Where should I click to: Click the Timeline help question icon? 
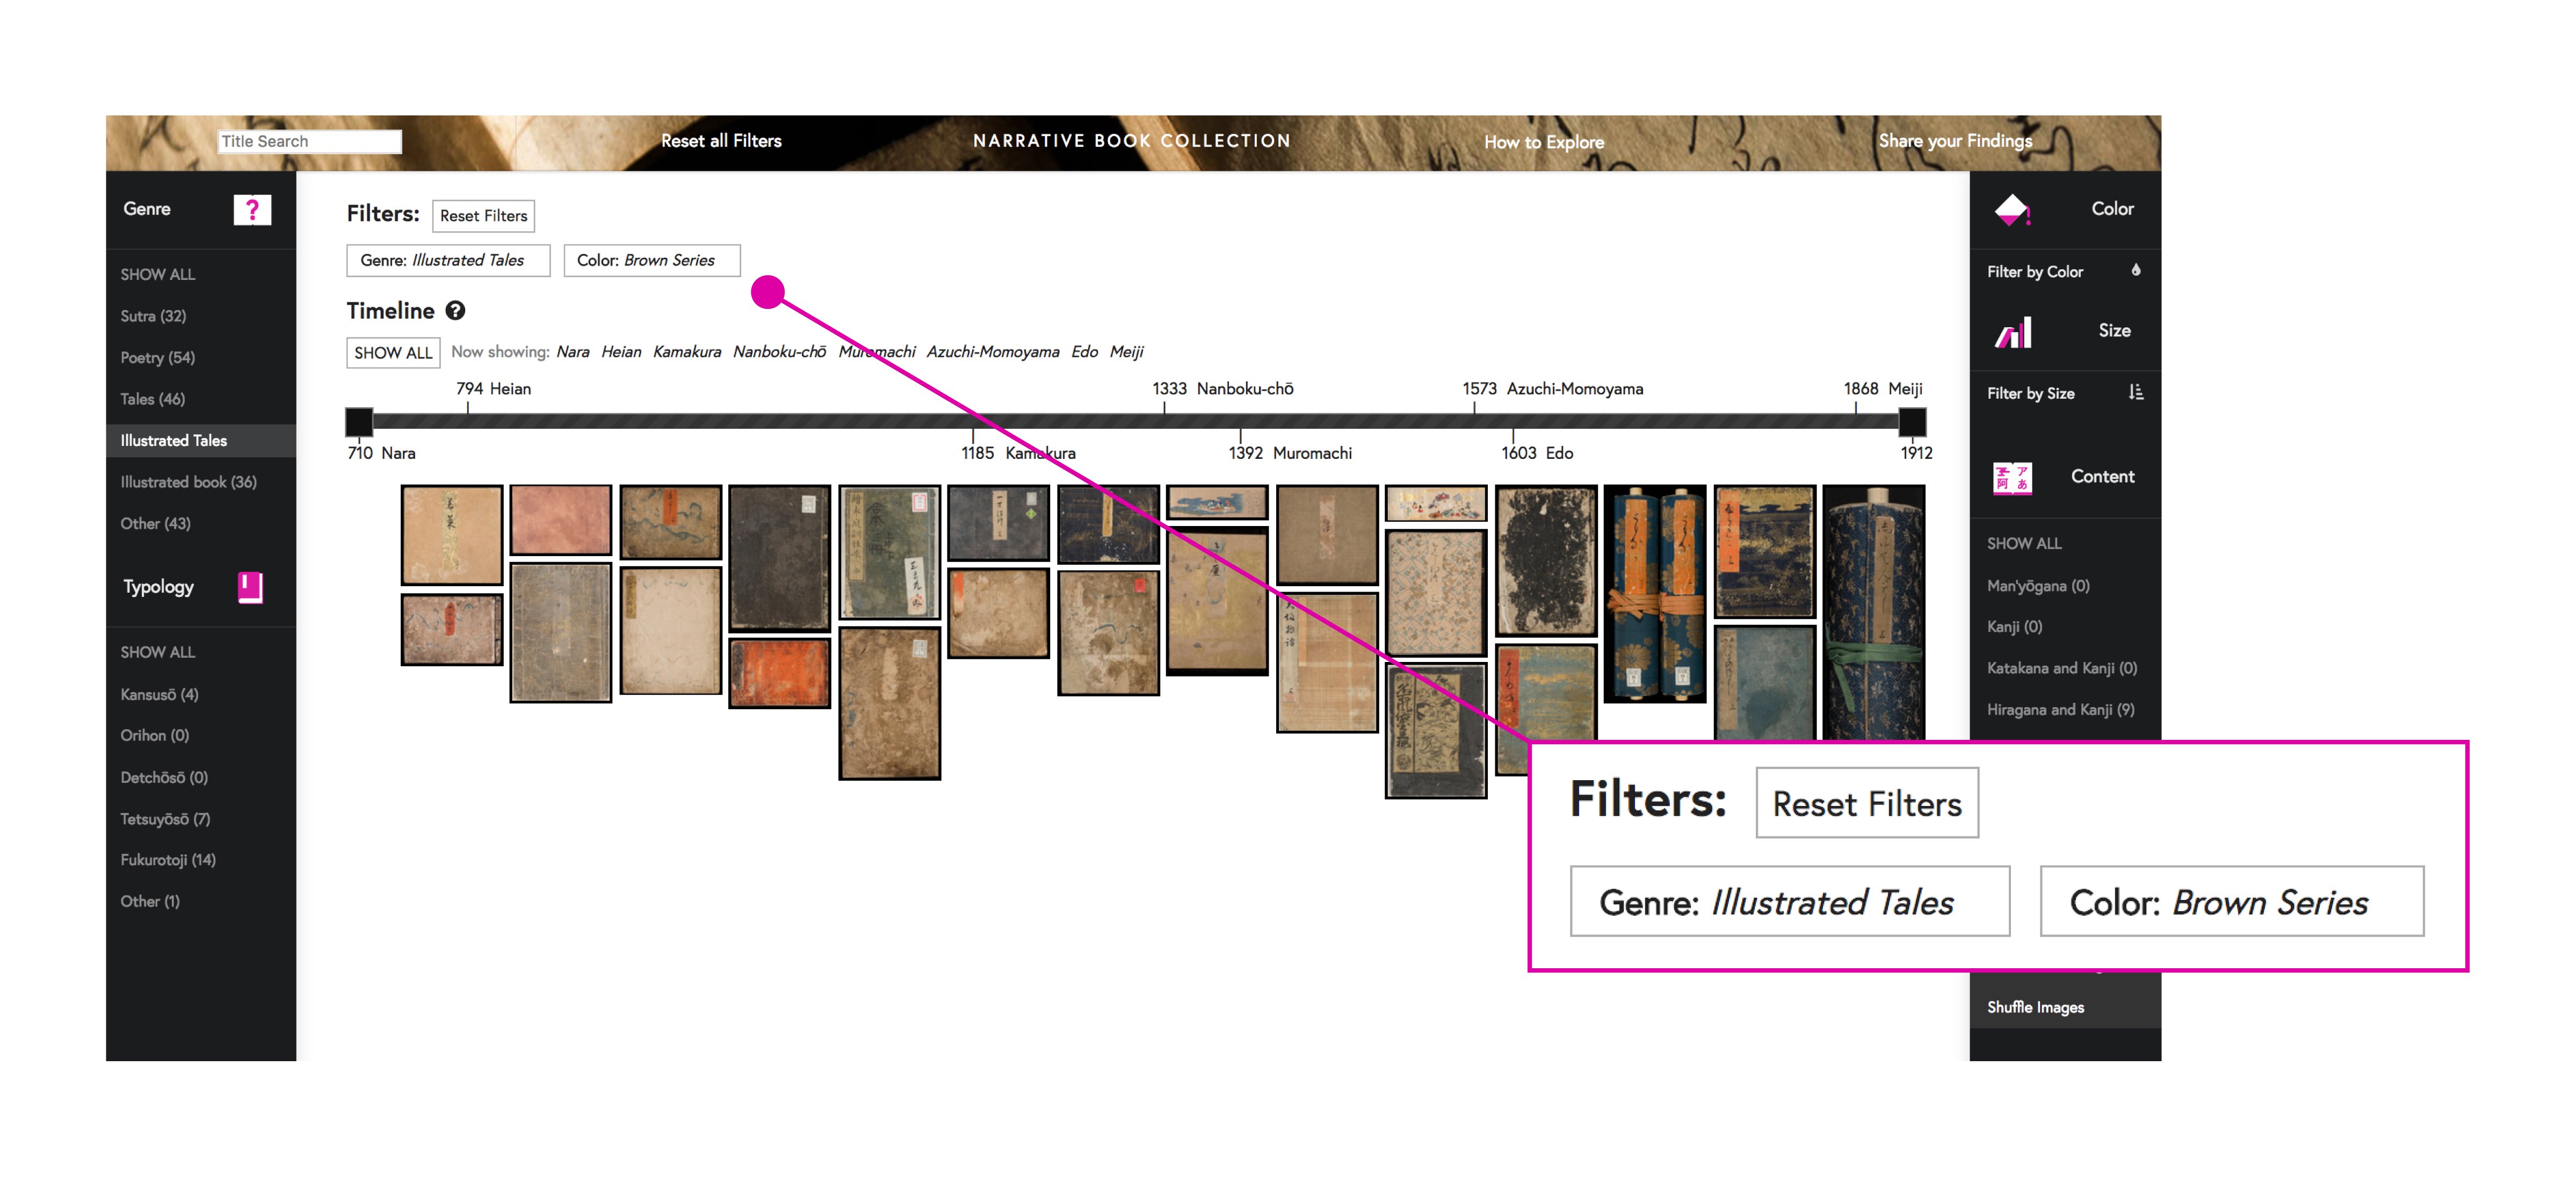click(x=455, y=311)
